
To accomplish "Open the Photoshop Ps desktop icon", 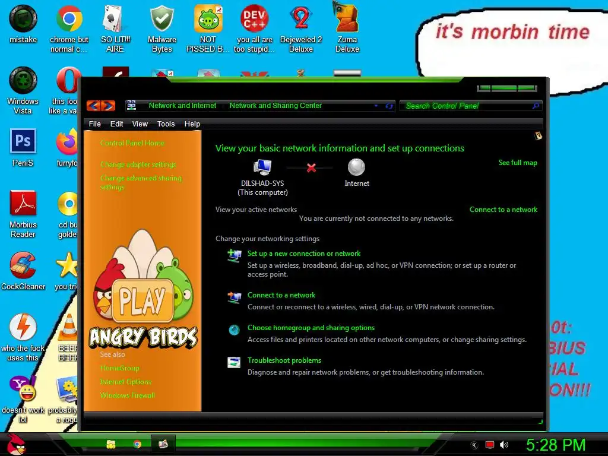I will pos(23,147).
